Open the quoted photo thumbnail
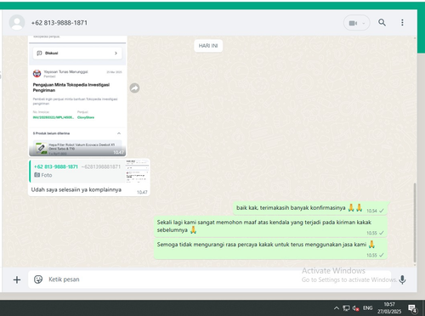 point(137,171)
